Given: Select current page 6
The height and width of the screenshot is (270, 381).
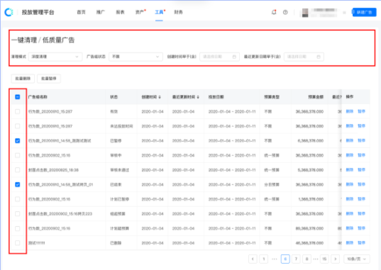Looking at the screenshot, I should pos(285,259).
